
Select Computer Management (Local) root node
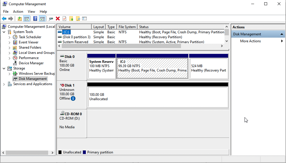click(x=31, y=27)
